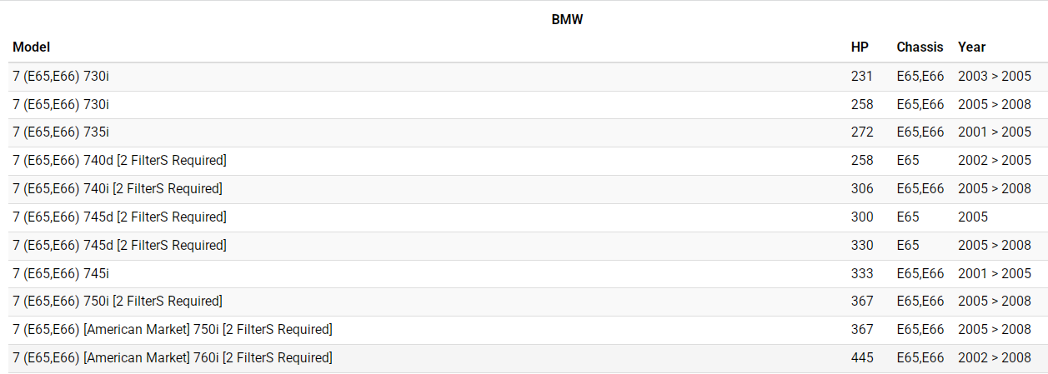Click the Chassis column header
This screenshot has width=1048, height=374.
point(920,47)
